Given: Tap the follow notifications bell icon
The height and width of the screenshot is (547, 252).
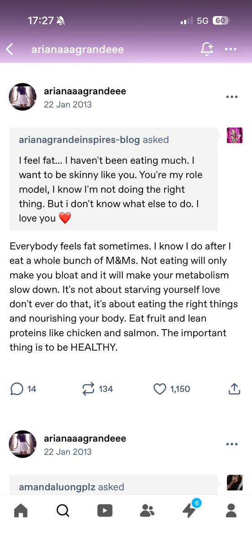Looking at the screenshot, I should tap(206, 49).
